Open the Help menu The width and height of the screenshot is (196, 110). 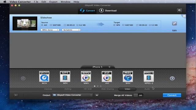[x=76, y=2]
